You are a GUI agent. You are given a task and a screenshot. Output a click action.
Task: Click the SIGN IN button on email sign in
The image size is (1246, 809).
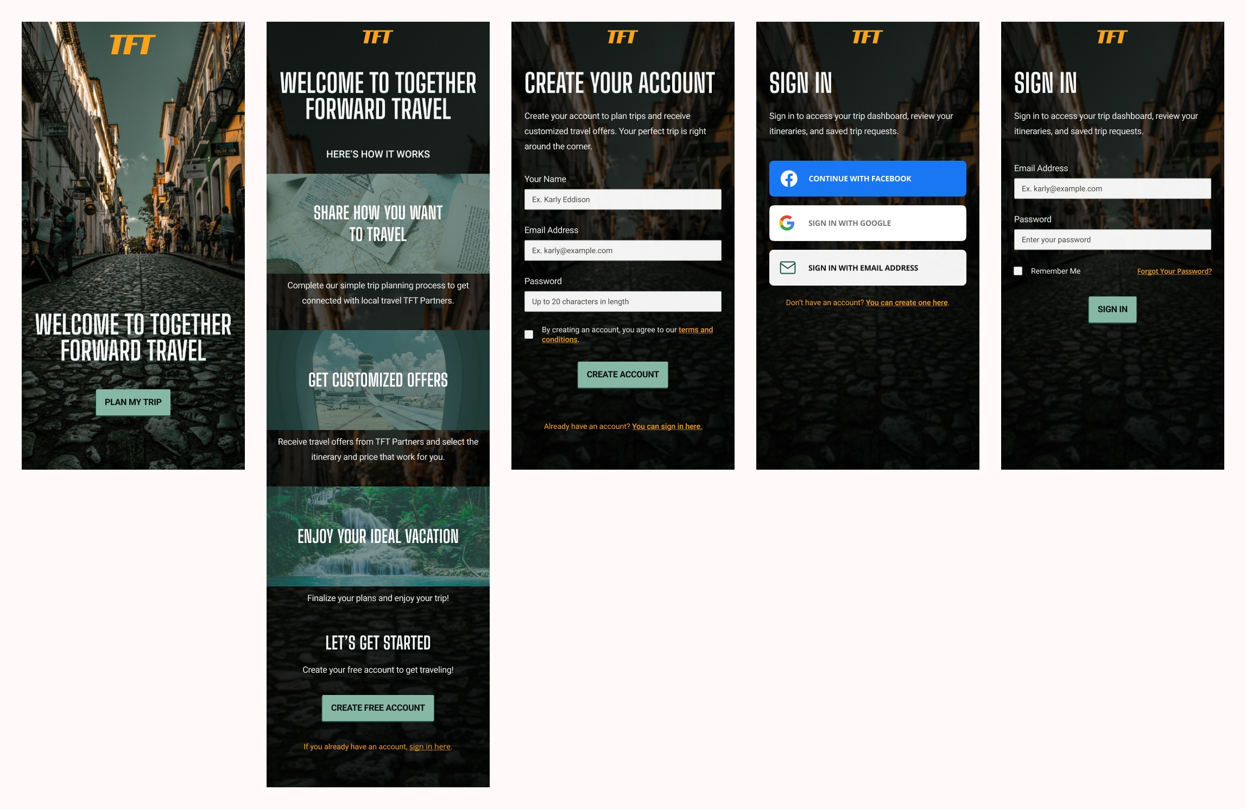coord(1112,309)
